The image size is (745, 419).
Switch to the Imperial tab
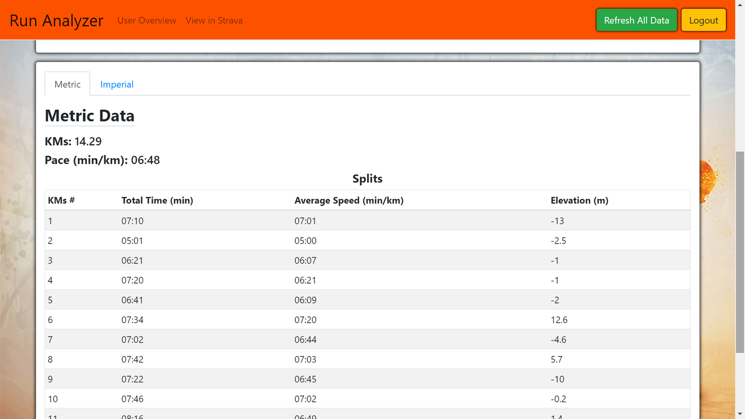point(117,84)
